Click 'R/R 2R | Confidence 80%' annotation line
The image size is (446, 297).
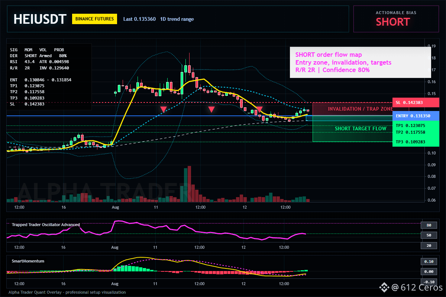pyautogui.click(x=332, y=69)
